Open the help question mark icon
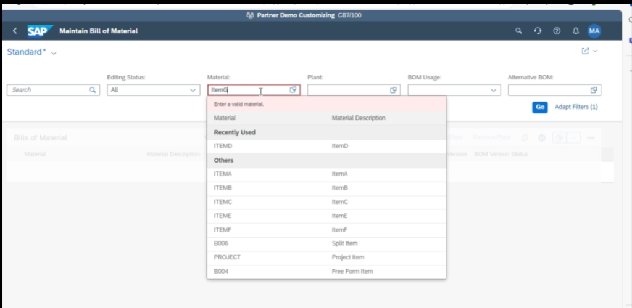This screenshot has height=308, width=632. pyautogui.click(x=557, y=31)
